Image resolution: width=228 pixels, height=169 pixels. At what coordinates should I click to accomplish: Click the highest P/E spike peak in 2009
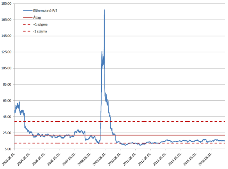point(104,10)
